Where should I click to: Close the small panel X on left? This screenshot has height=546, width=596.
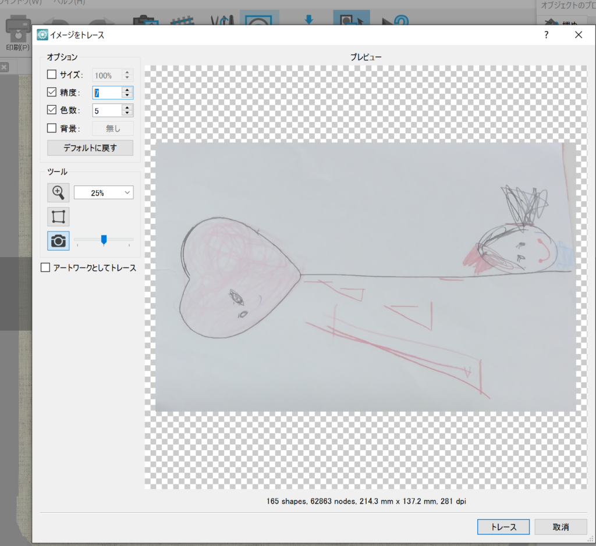point(3,67)
